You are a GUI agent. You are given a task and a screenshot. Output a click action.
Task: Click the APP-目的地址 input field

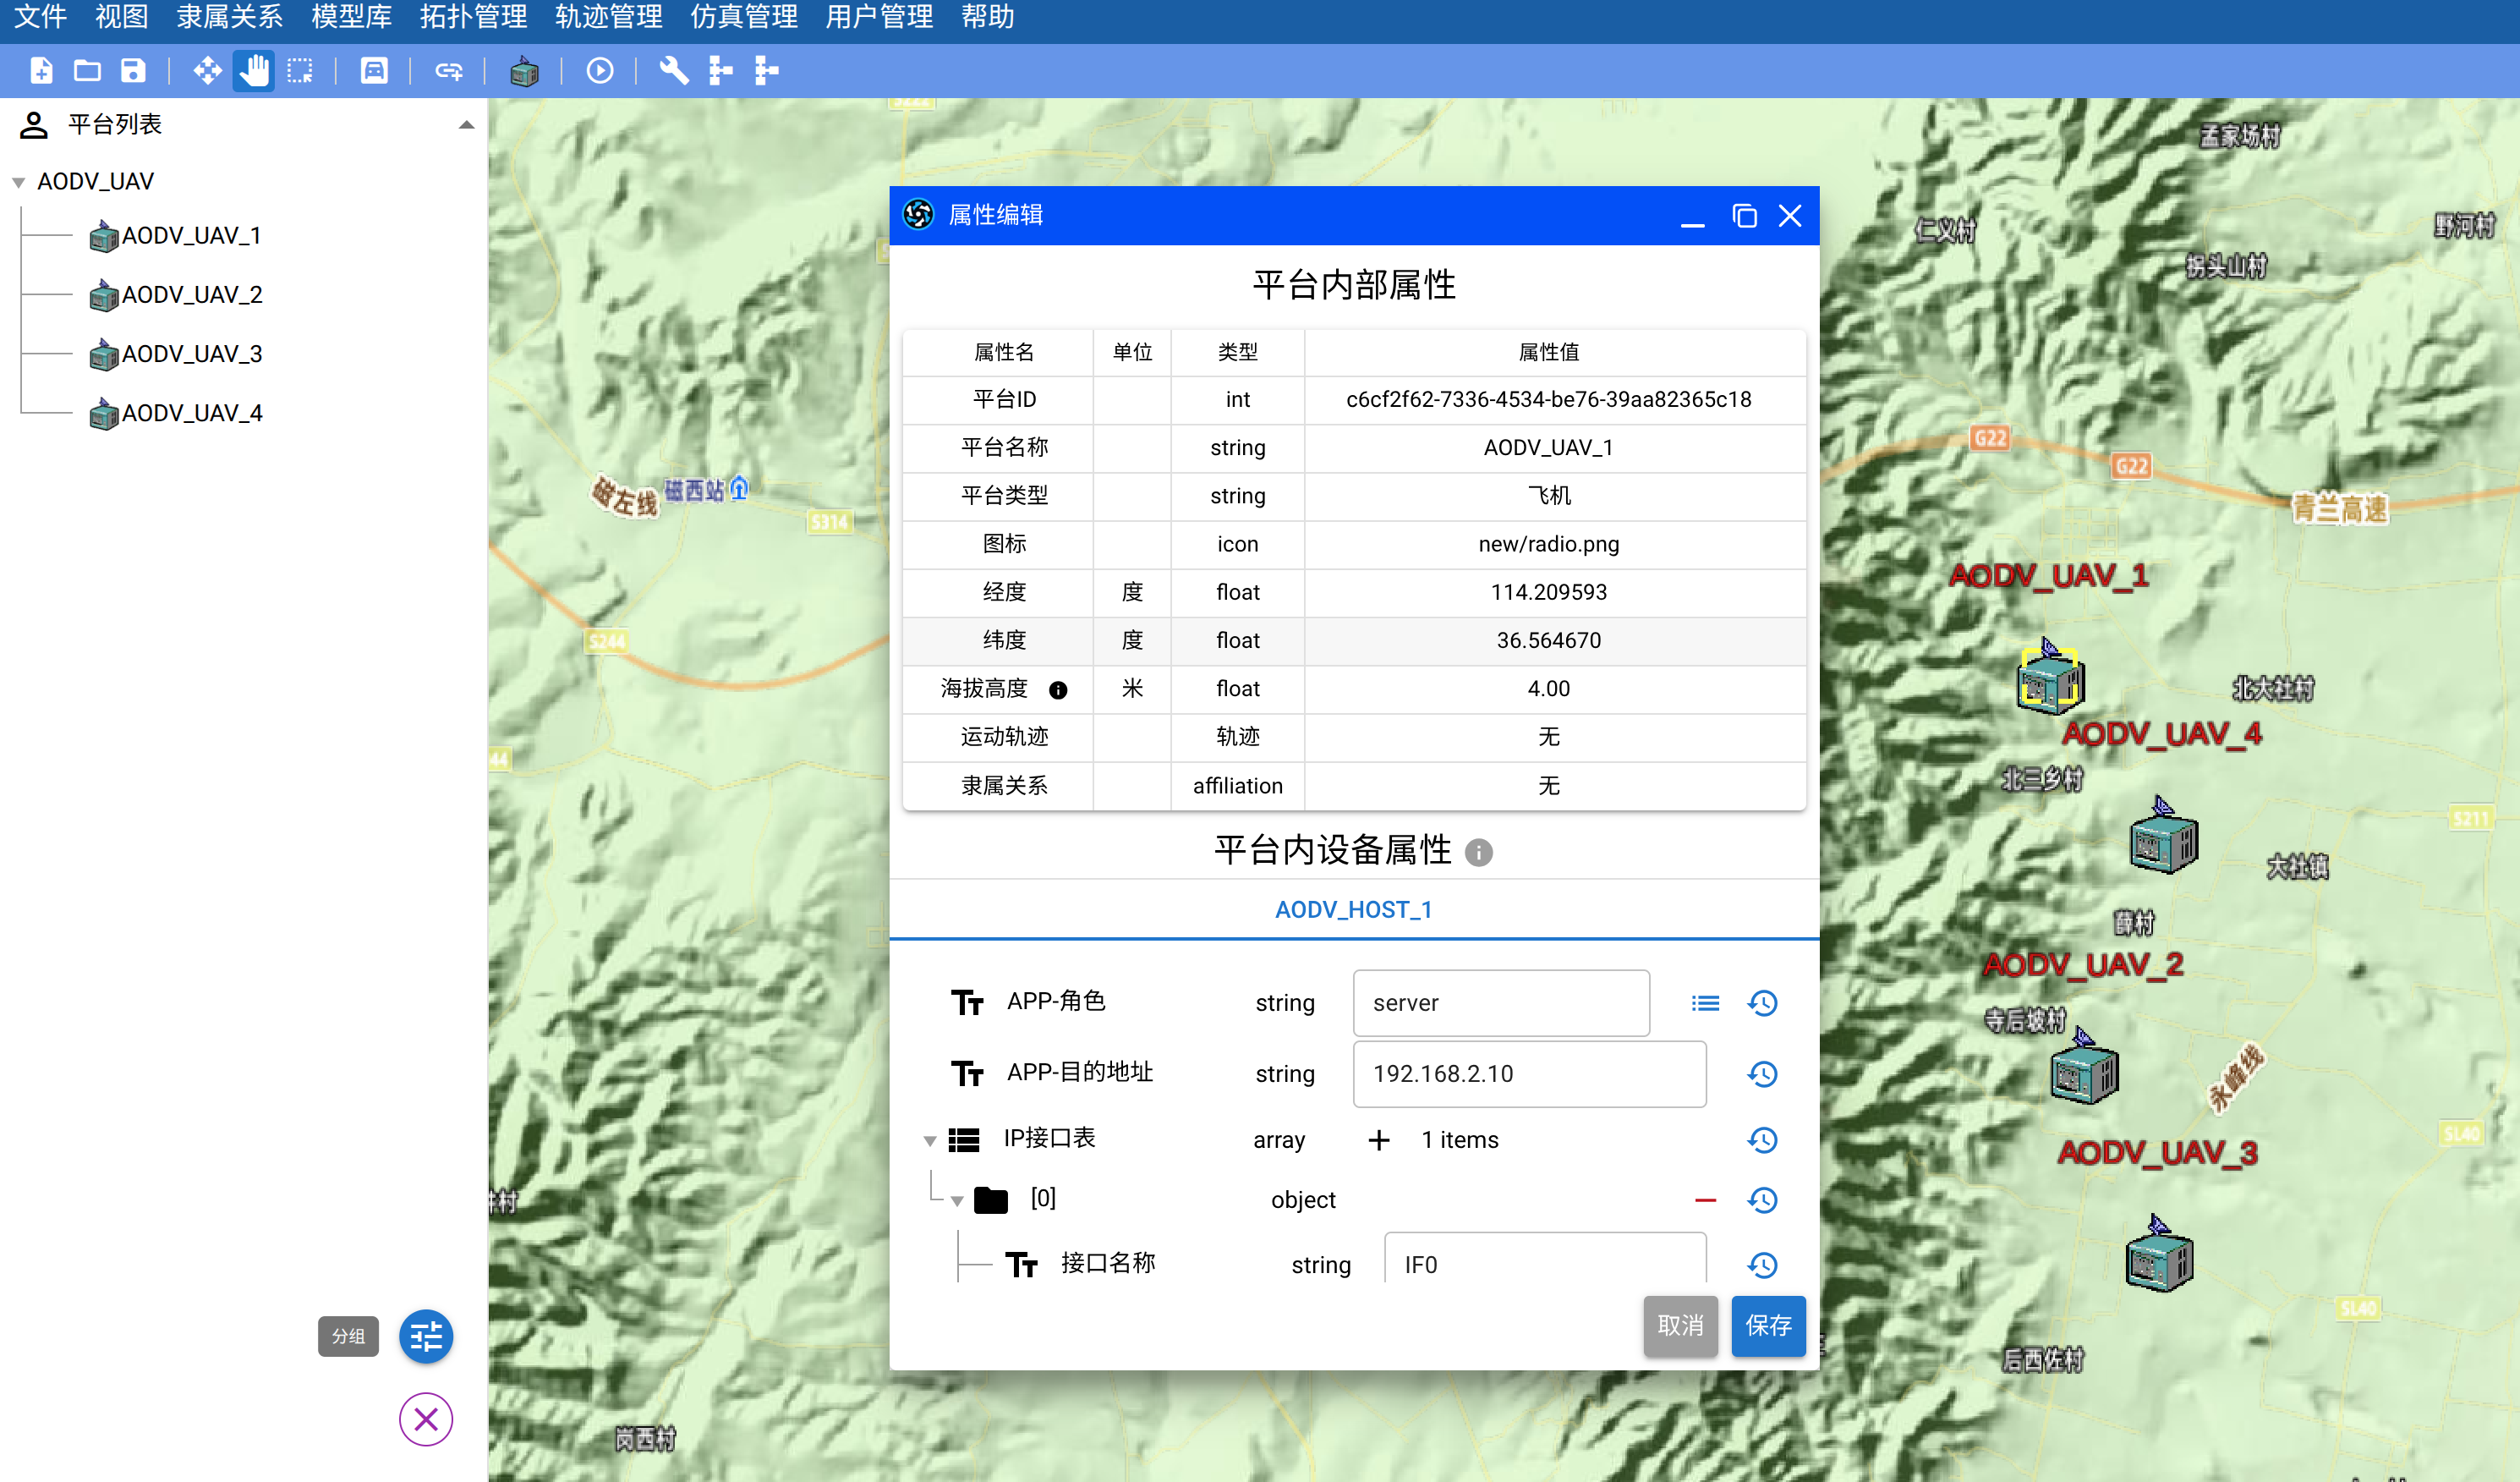(x=1528, y=1074)
